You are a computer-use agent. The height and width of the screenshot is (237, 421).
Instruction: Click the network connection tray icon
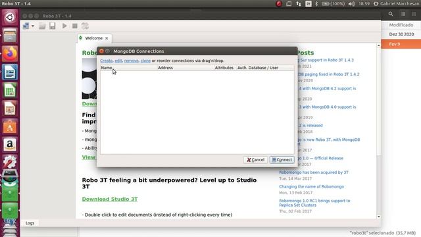pyautogui.click(x=299, y=4)
